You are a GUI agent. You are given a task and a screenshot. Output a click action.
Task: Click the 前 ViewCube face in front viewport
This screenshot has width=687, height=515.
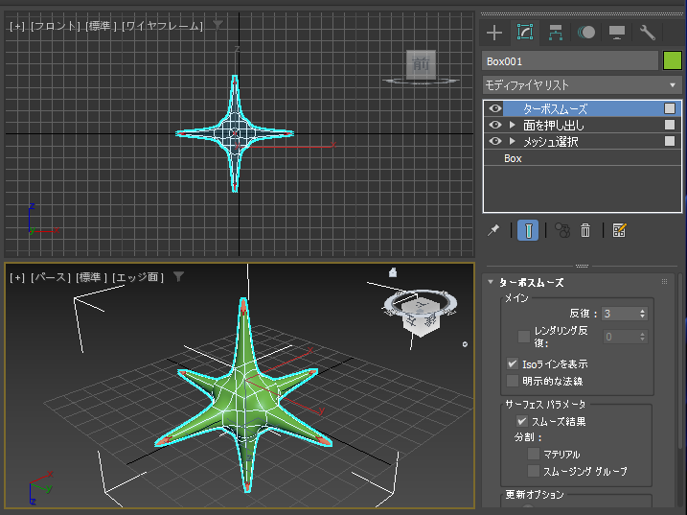click(421, 64)
